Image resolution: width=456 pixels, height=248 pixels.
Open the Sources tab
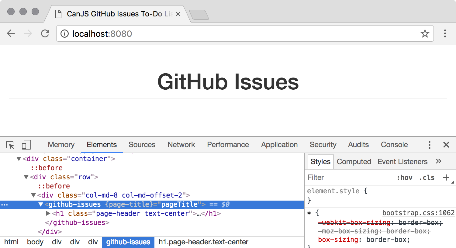[142, 145]
